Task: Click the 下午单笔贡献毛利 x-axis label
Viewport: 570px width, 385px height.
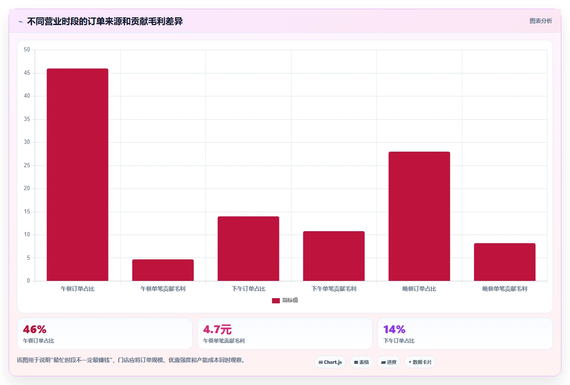Action: pyautogui.click(x=334, y=289)
